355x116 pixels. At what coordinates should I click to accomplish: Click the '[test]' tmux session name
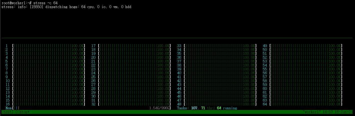click(7, 112)
